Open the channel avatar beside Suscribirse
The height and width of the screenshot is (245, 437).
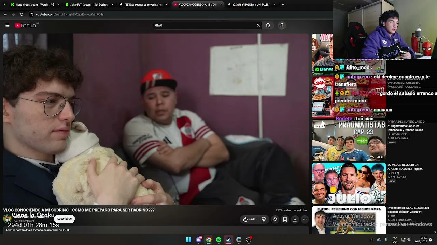pyautogui.click(x=7, y=219)
